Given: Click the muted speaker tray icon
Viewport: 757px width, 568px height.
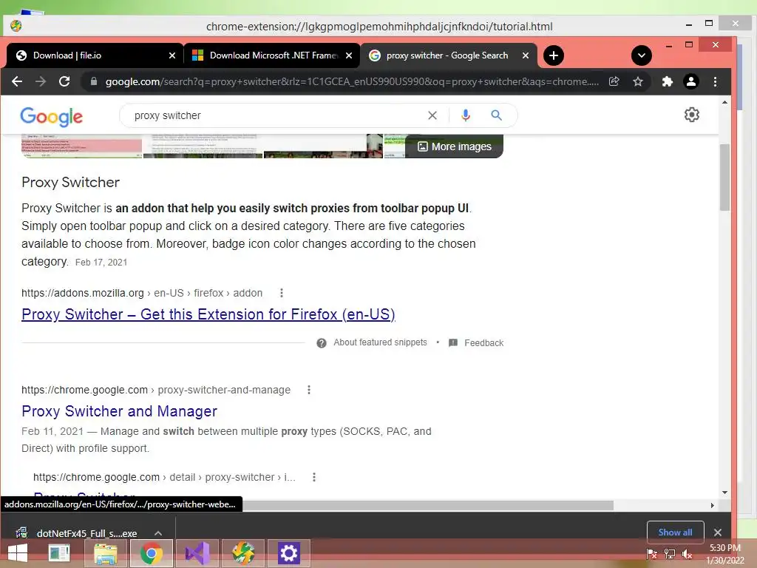Looking at the screenshot, I should pyautogui.click(x=687, y=554).
